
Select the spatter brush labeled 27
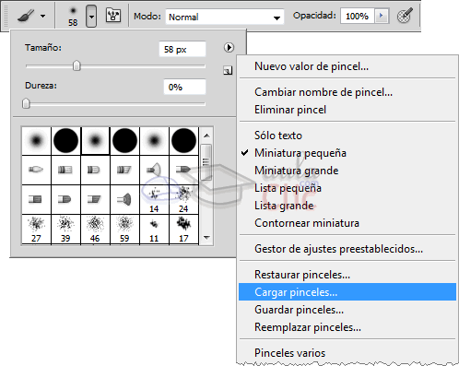pos(36,230)
